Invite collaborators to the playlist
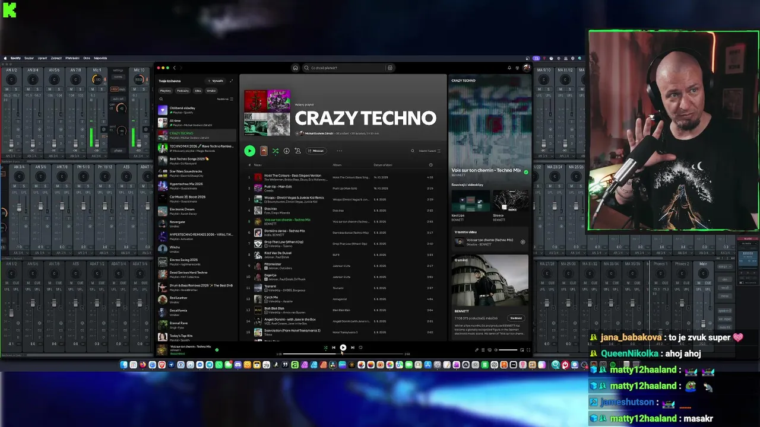Screen dimensions: 760x427 [x=297, y=151]
